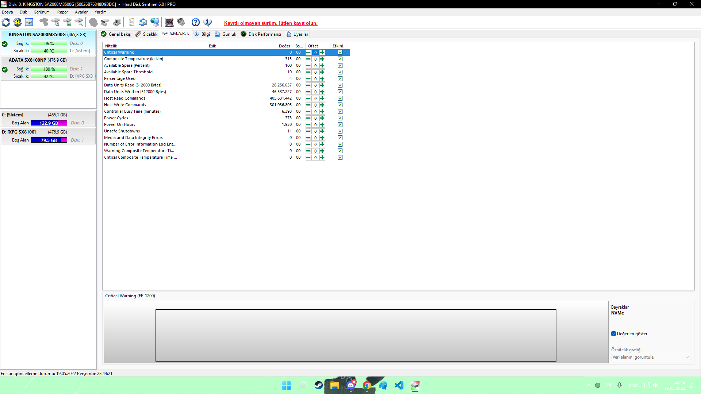Image resolution: width=701 pixels, height=394 pixels.
Task: Open the Rapor menu
Action: tap(62, 12)
